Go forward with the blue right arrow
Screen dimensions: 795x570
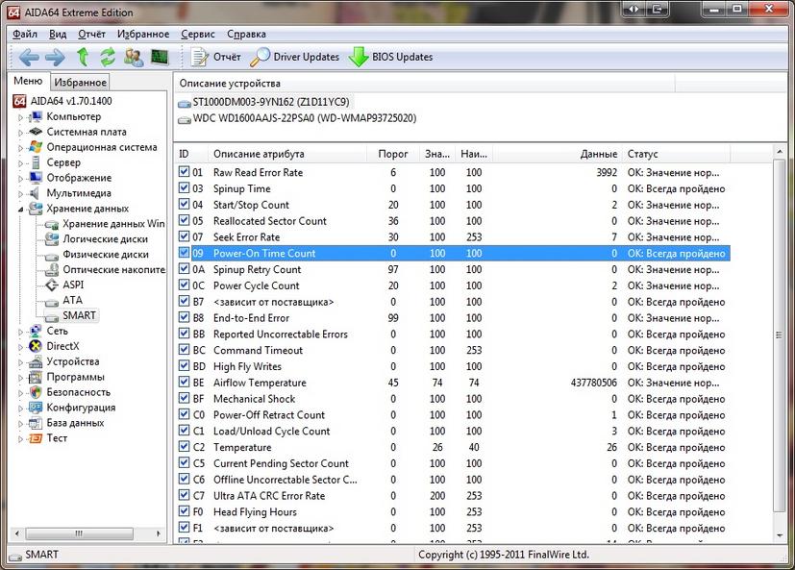coord(55,58)
